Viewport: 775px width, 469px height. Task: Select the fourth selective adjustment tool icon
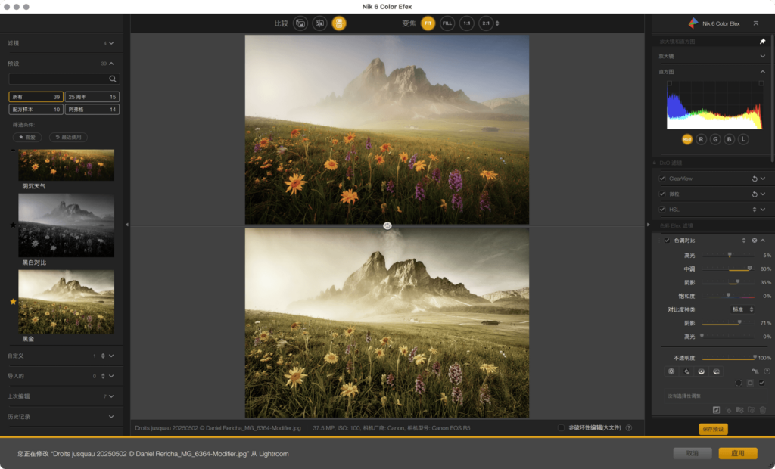coord(716,371)
